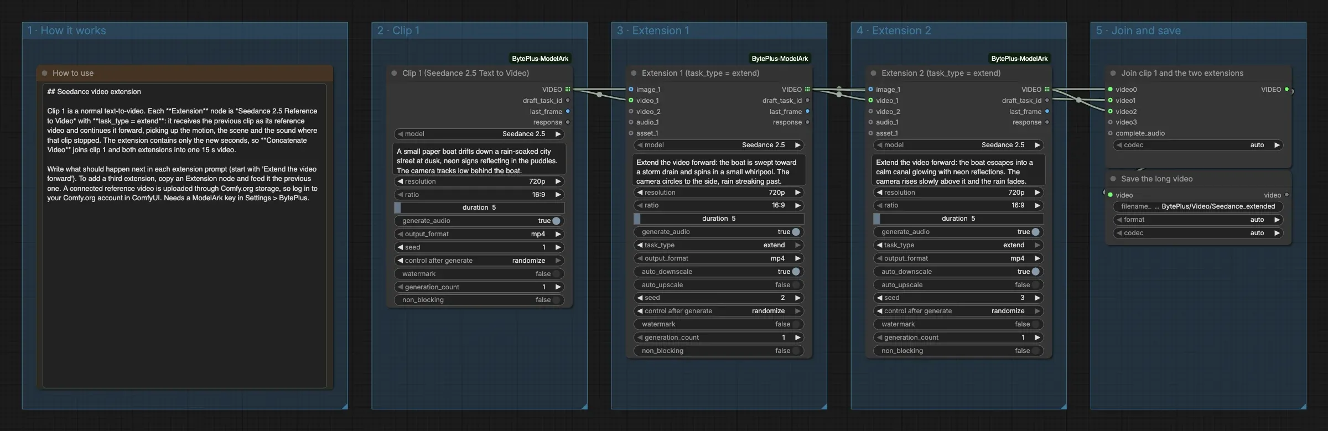Click Extension 2 video_1 input socket
Screen dimensions: 1328x431
point(870,100)
